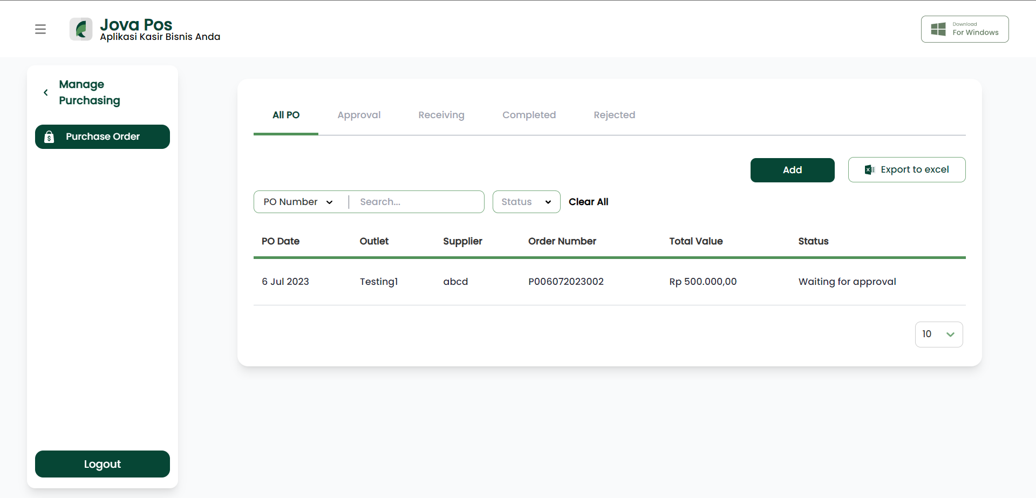The height and width of the screenshot is (498, 1036).
Task: Switch to the All PO tab
Action: pos(286,115)
